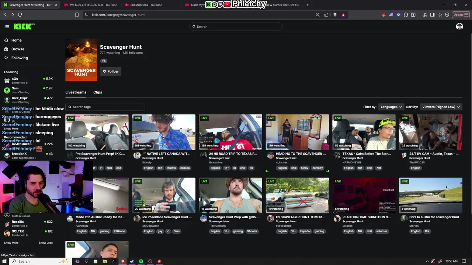
Task: Open xQc channel in Following list
Action: coord(28,80)
